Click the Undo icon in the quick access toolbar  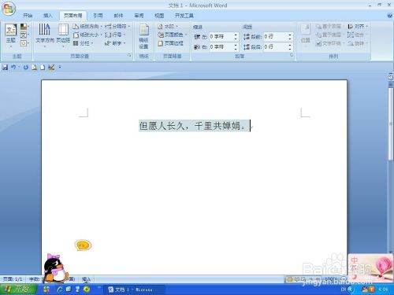[x=13, y=68]
